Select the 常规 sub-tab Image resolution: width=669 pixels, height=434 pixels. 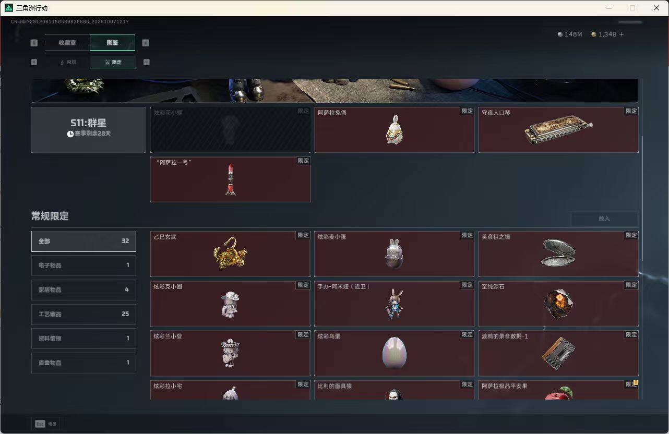click(x=67, y=62)
